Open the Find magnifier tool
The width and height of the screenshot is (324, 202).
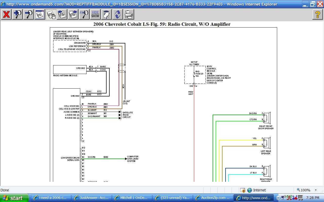pyautogui.click(x=84, y=14)
